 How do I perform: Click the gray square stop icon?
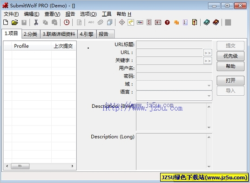[228, 22]
